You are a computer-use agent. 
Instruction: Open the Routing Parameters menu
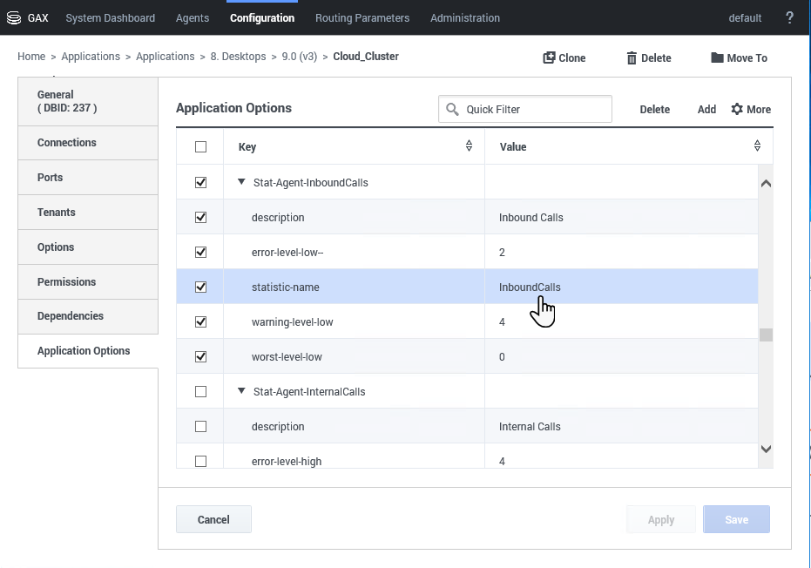tap(362, 17)
